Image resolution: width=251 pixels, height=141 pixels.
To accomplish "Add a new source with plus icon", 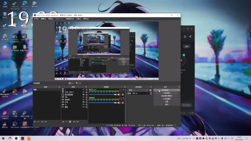I will click(63, 122).
